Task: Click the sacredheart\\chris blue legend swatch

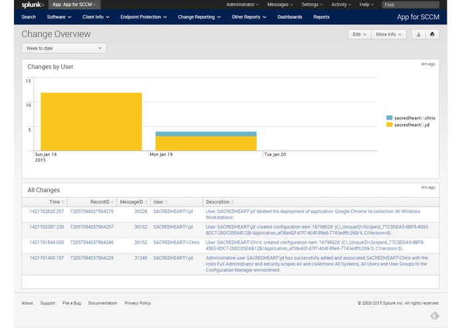Action: (x=390, y=118)
